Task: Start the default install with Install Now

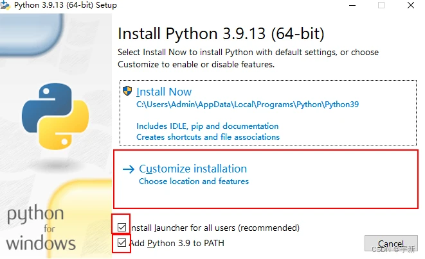Action: 164,92
